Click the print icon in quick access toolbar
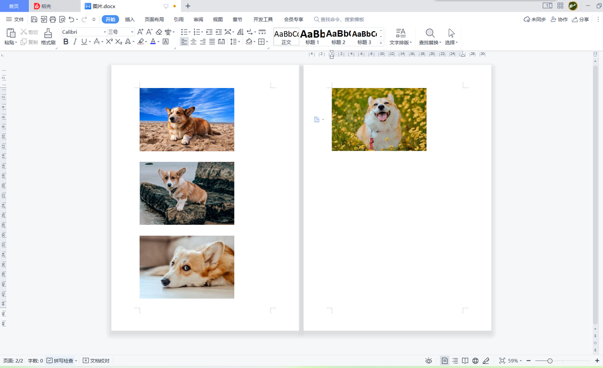The width and height of the screenshot is (603, 368). pyautogui.click(x=53, y=20)
